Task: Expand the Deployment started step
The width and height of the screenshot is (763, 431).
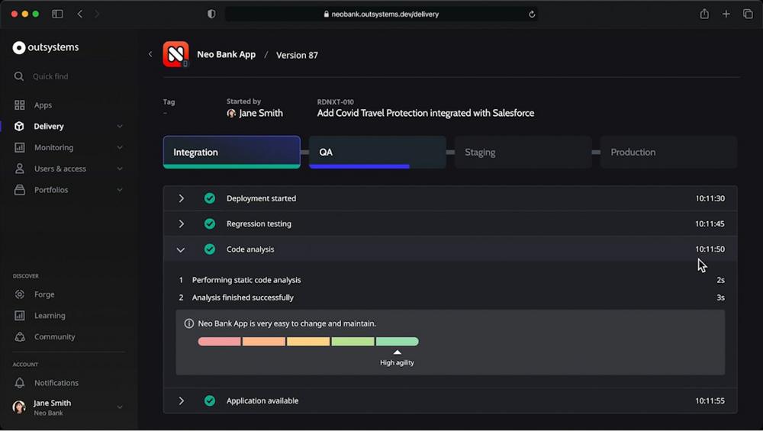Action: (181, 198)
